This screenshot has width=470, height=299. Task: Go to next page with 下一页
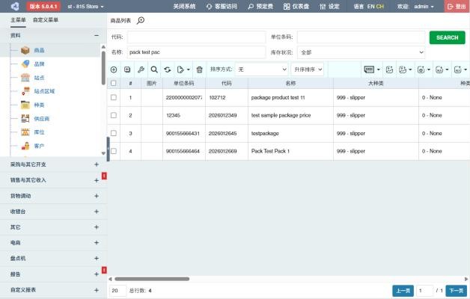coord(457,291)
